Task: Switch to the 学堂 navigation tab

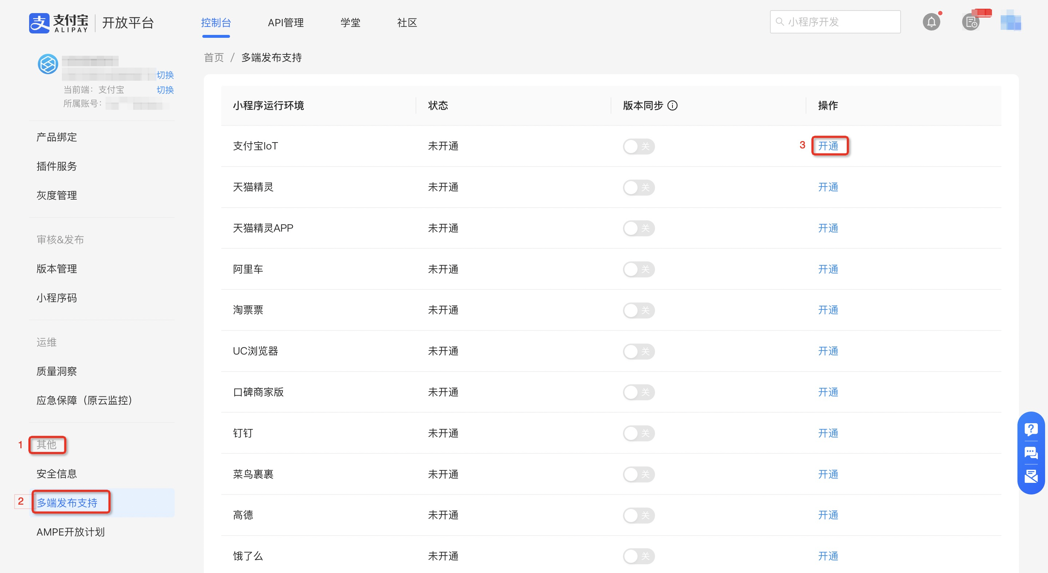Action: point(350,23)
